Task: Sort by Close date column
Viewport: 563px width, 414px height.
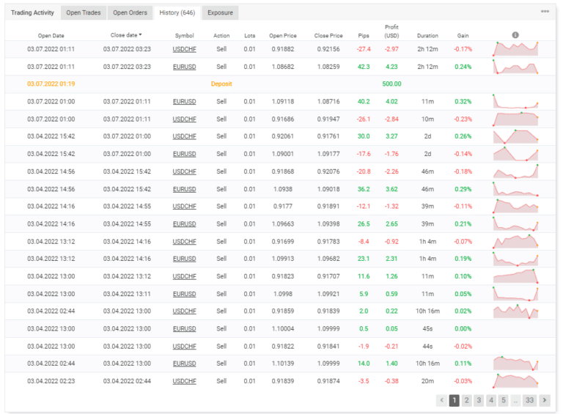Action: (126, 35)
